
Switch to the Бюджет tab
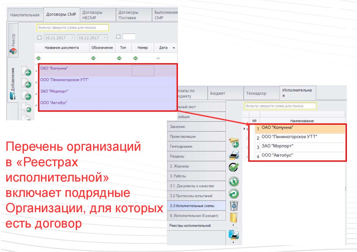(226, 93)
